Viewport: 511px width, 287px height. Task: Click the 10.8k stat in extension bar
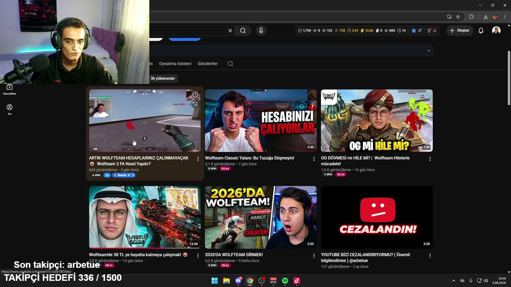[x=367, y=31]
